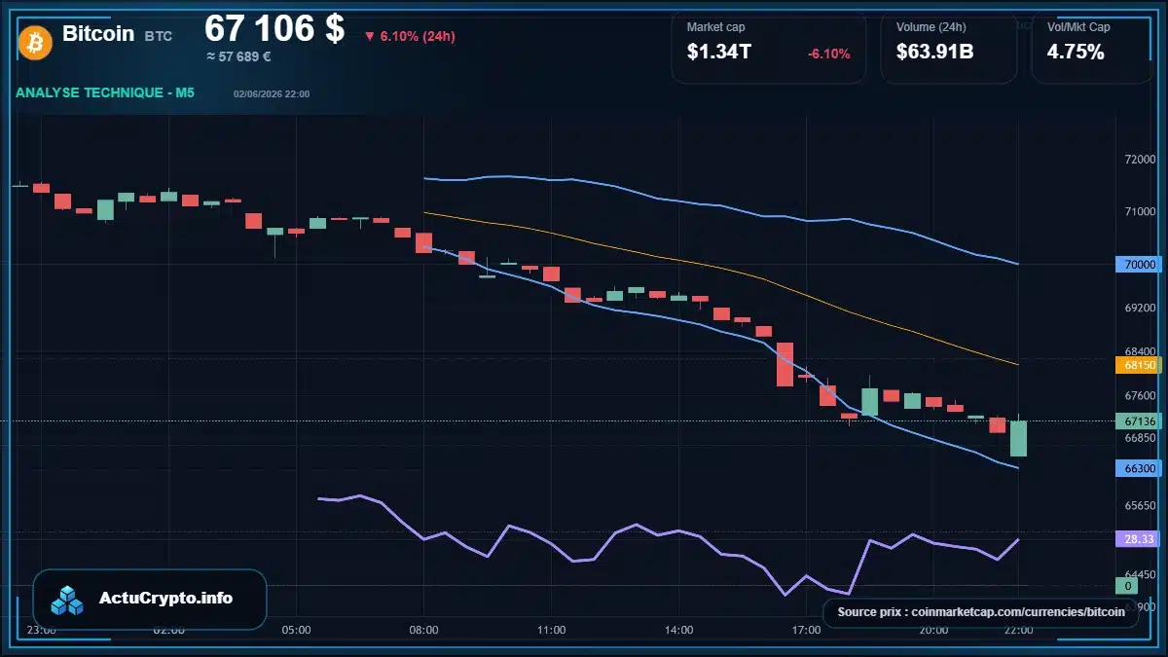The width and height of the screenshot is (1168, 657).
Task: Click the 17:00 time axis label
Action: (806, 630)
